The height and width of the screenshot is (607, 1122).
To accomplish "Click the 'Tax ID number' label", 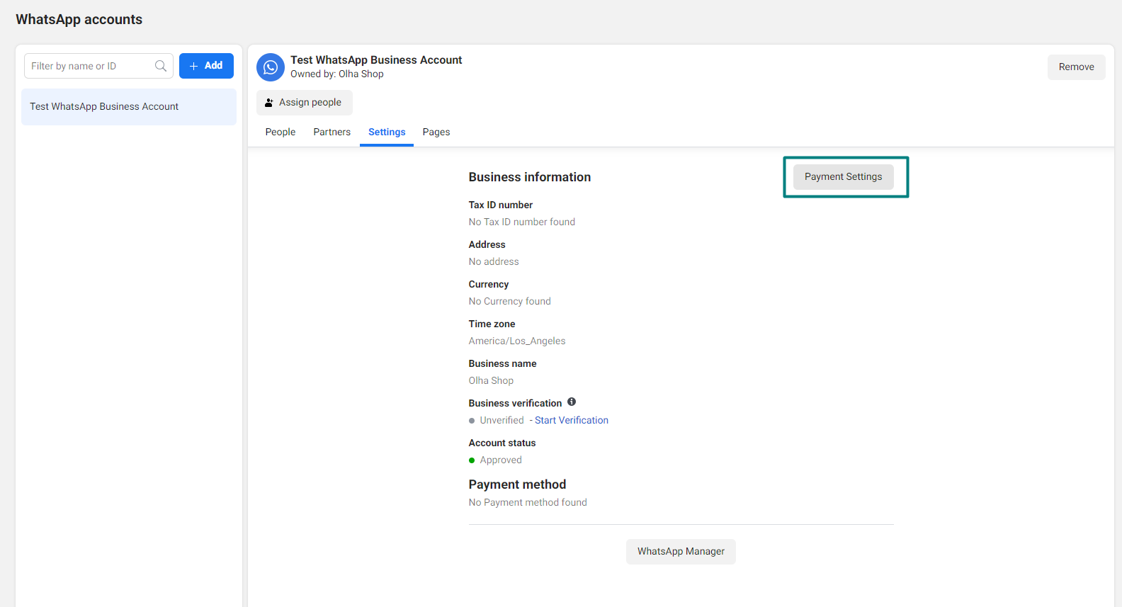I will [501, 205].
